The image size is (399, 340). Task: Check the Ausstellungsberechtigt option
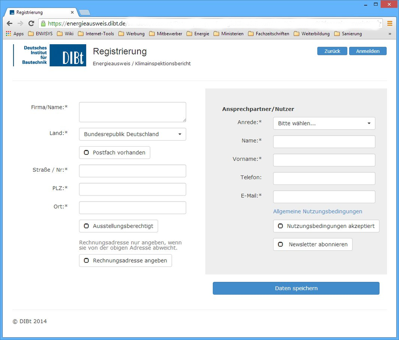click(86, 226)
